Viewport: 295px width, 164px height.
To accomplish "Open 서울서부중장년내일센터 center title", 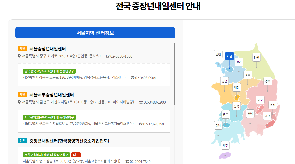I will [52, 95].
